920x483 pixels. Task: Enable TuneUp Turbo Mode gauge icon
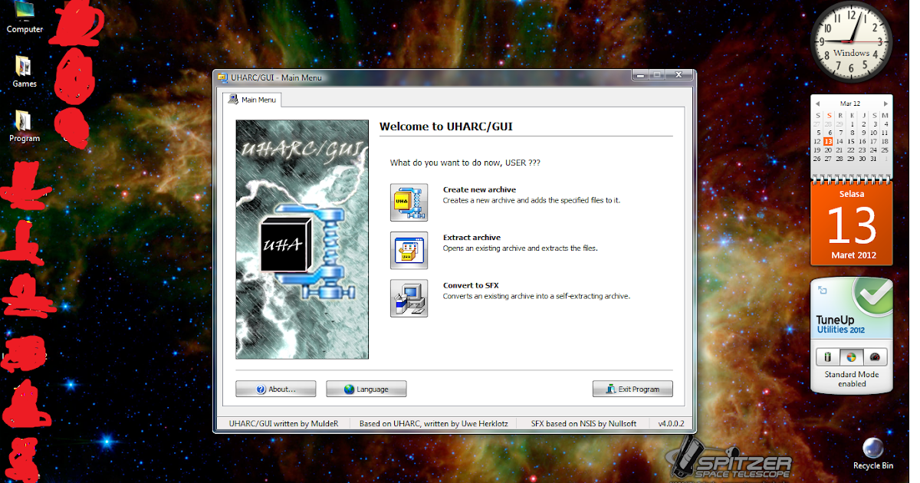875,357
